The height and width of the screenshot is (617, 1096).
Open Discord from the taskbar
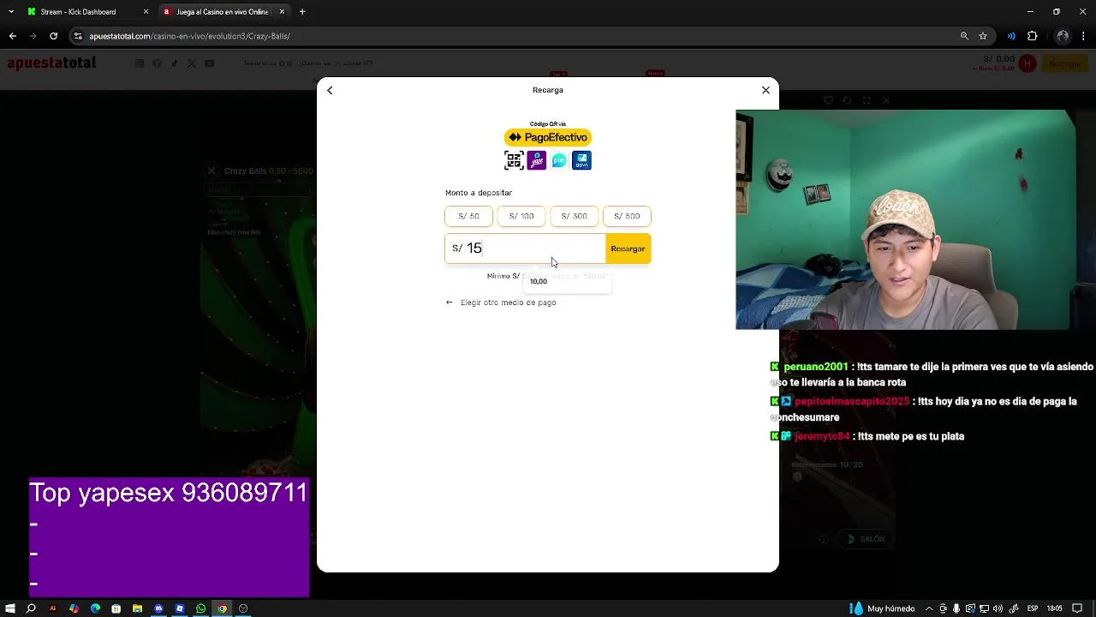pyautogui.click(x=158, y=608)
